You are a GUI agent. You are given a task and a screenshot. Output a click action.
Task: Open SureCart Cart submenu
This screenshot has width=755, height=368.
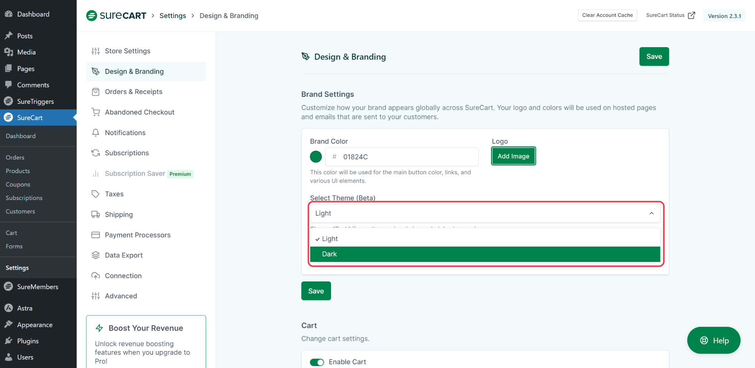pos(11,233)
